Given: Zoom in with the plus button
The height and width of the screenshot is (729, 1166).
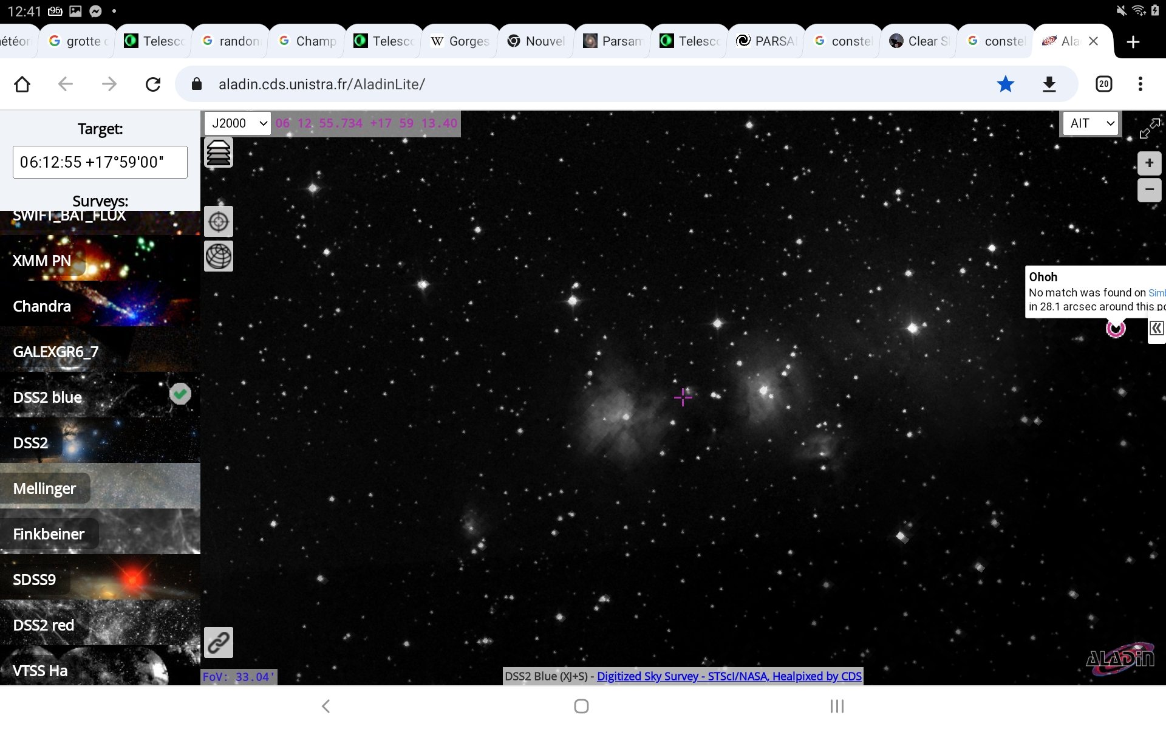Looking at the screenshot, I should pos(1149,163).
